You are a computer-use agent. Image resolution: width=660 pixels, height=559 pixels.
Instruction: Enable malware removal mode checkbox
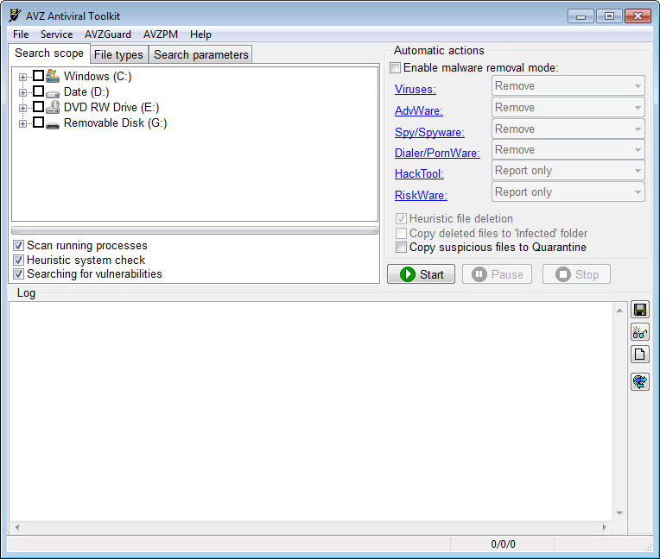coord(396,67)
